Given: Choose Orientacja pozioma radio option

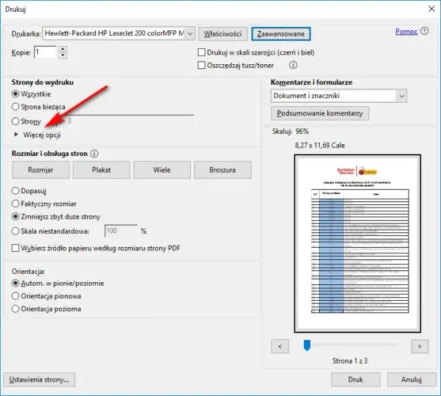Looking at the screenshot, I should tap(17, 309).
